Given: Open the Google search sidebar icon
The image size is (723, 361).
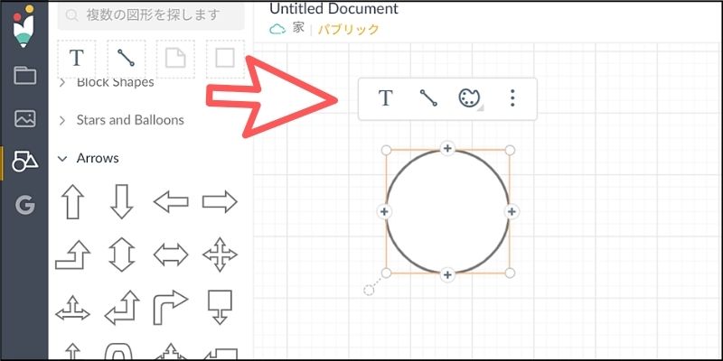Looking at the screenshot, I should pos(24,205).
